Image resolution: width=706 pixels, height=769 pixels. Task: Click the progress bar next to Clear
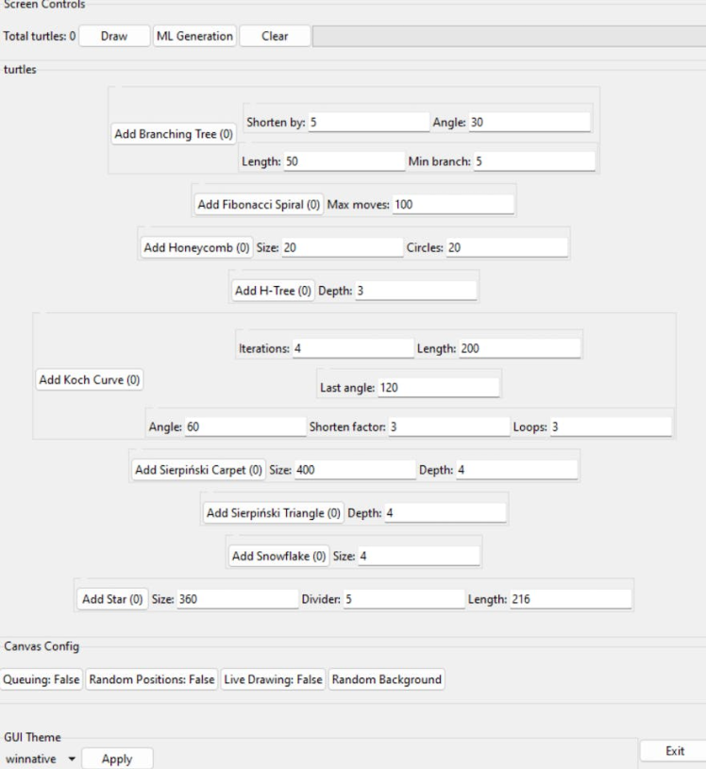click(x=508, y=37)
